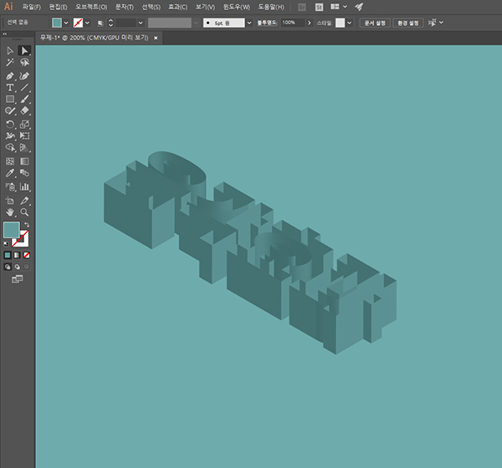The image size is (502, 468).
Task: Click the 100% opacity field
Action: (x=292, y=23)
